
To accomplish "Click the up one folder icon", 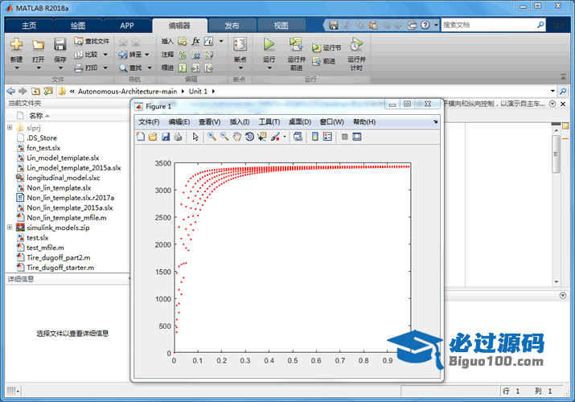I will (x=35, y=91).
